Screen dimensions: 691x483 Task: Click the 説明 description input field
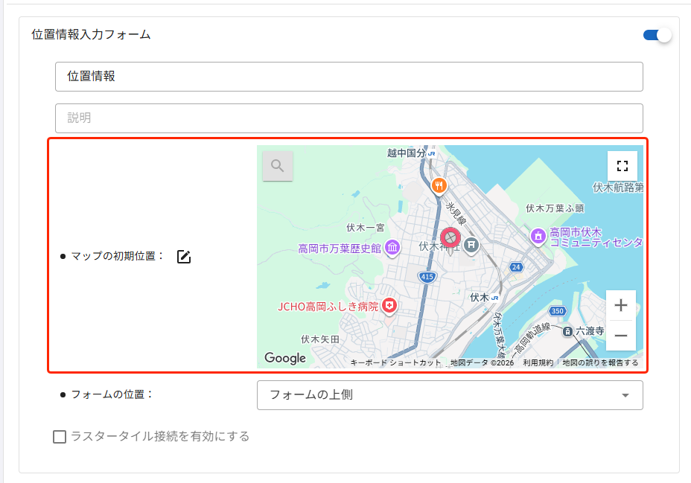point(349,118)
